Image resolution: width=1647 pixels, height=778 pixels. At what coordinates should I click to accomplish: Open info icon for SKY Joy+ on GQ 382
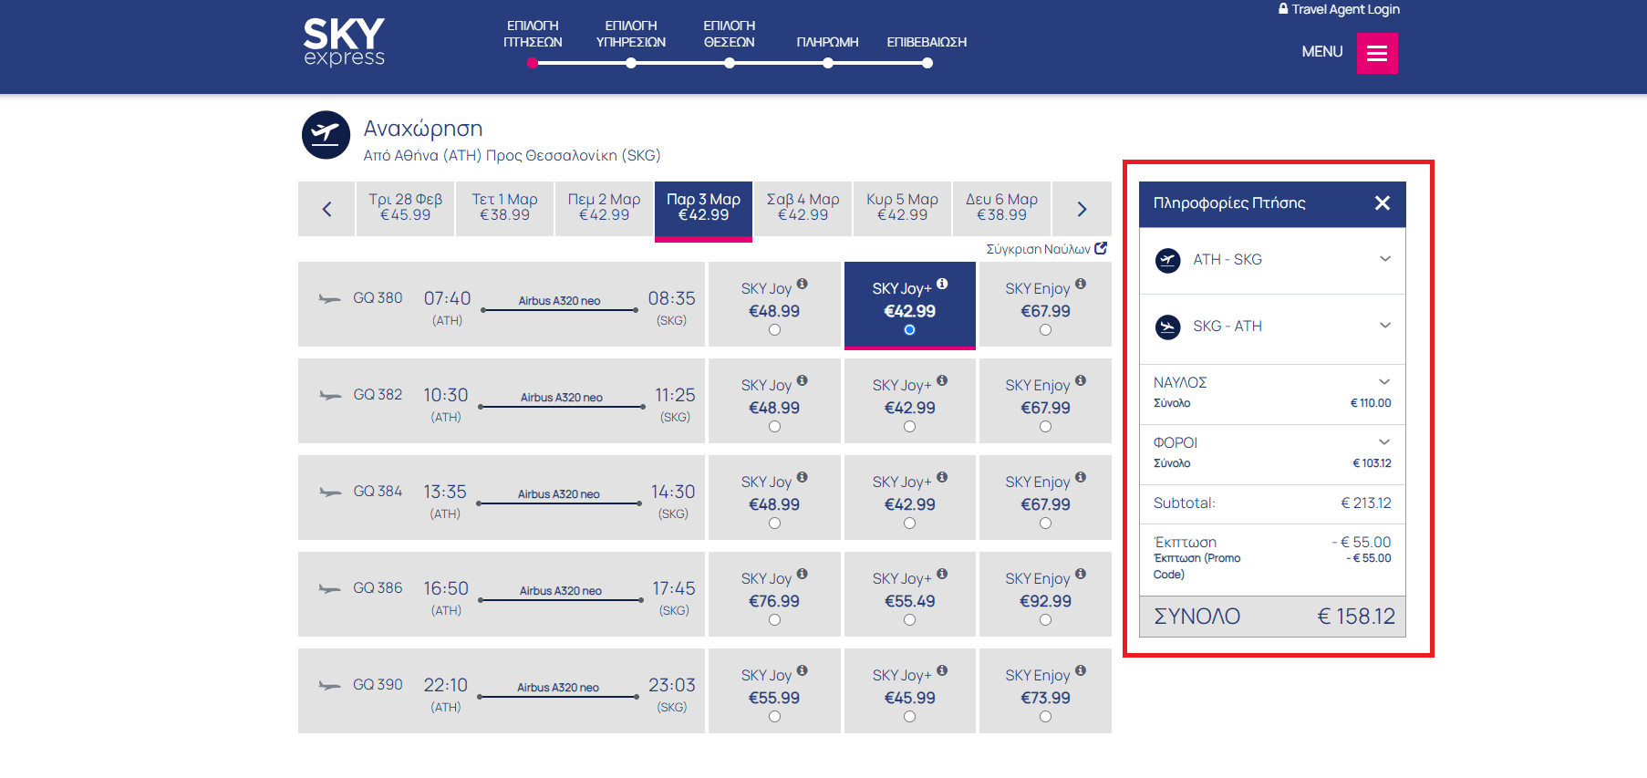click(943, 380)
